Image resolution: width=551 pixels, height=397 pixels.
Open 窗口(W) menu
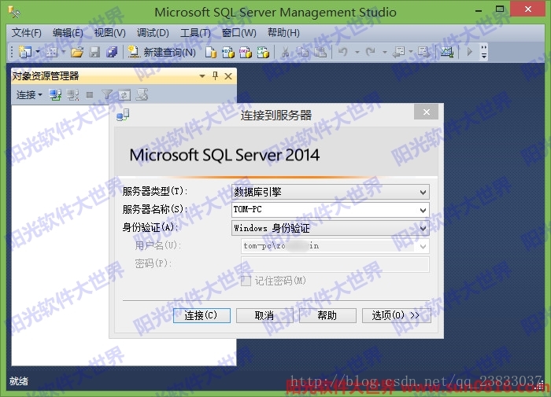click(x=239, y=33)
